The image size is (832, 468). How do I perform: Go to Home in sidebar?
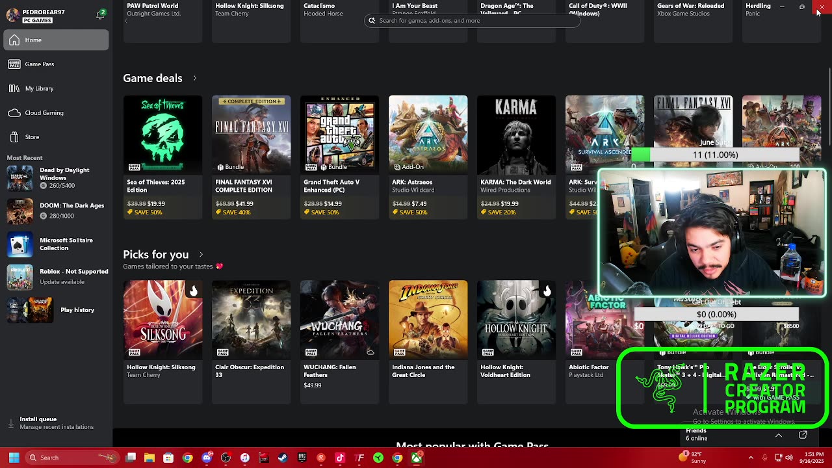56,40
